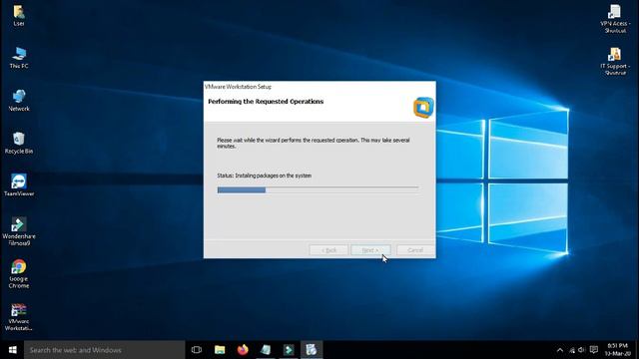Open the Recycle Bin icon
This screenshot has height=359, width=639.
pos(19,143)
